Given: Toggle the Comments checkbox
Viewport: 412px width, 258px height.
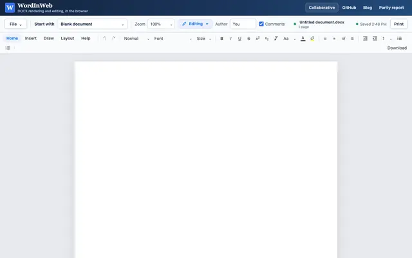Looking at the screenshot, I should 261,24.
